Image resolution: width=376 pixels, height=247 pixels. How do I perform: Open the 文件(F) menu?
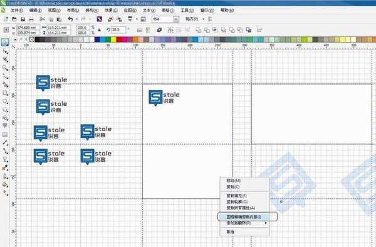coord(17,10)
